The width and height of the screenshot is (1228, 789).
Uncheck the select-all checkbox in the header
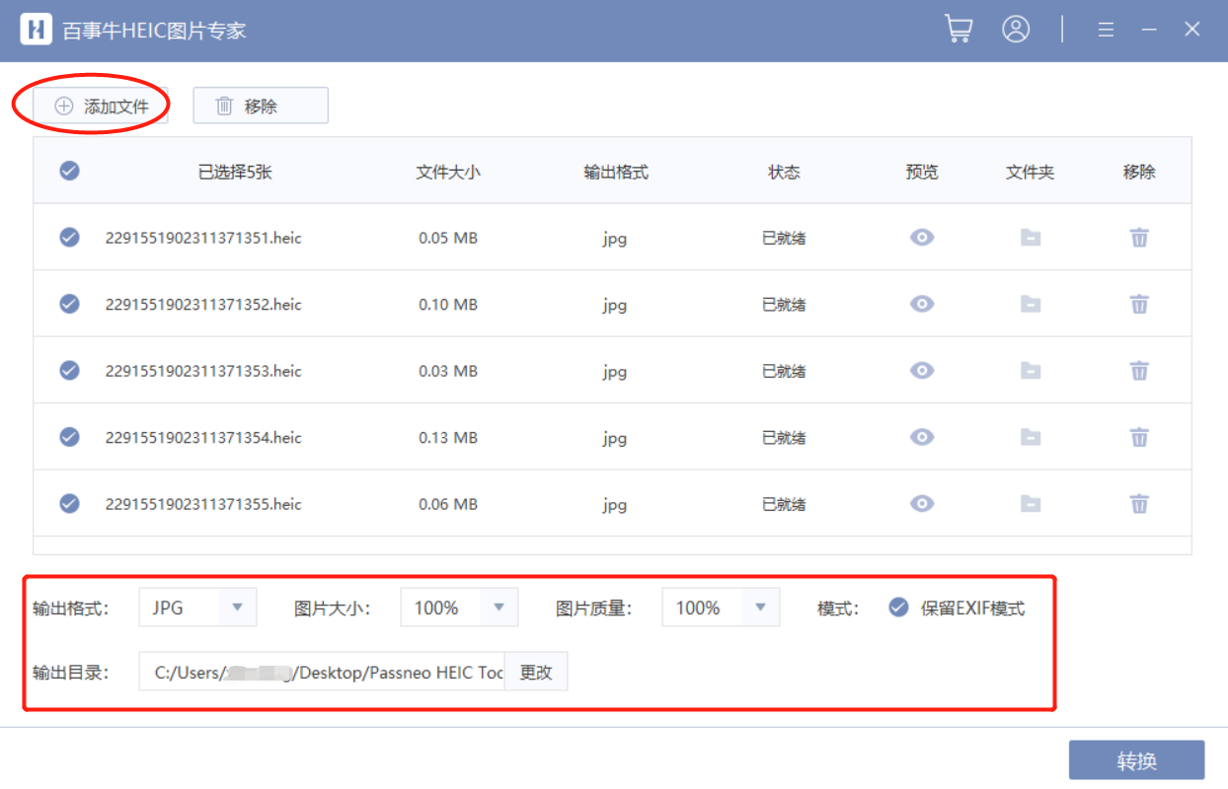coord(69,170)
